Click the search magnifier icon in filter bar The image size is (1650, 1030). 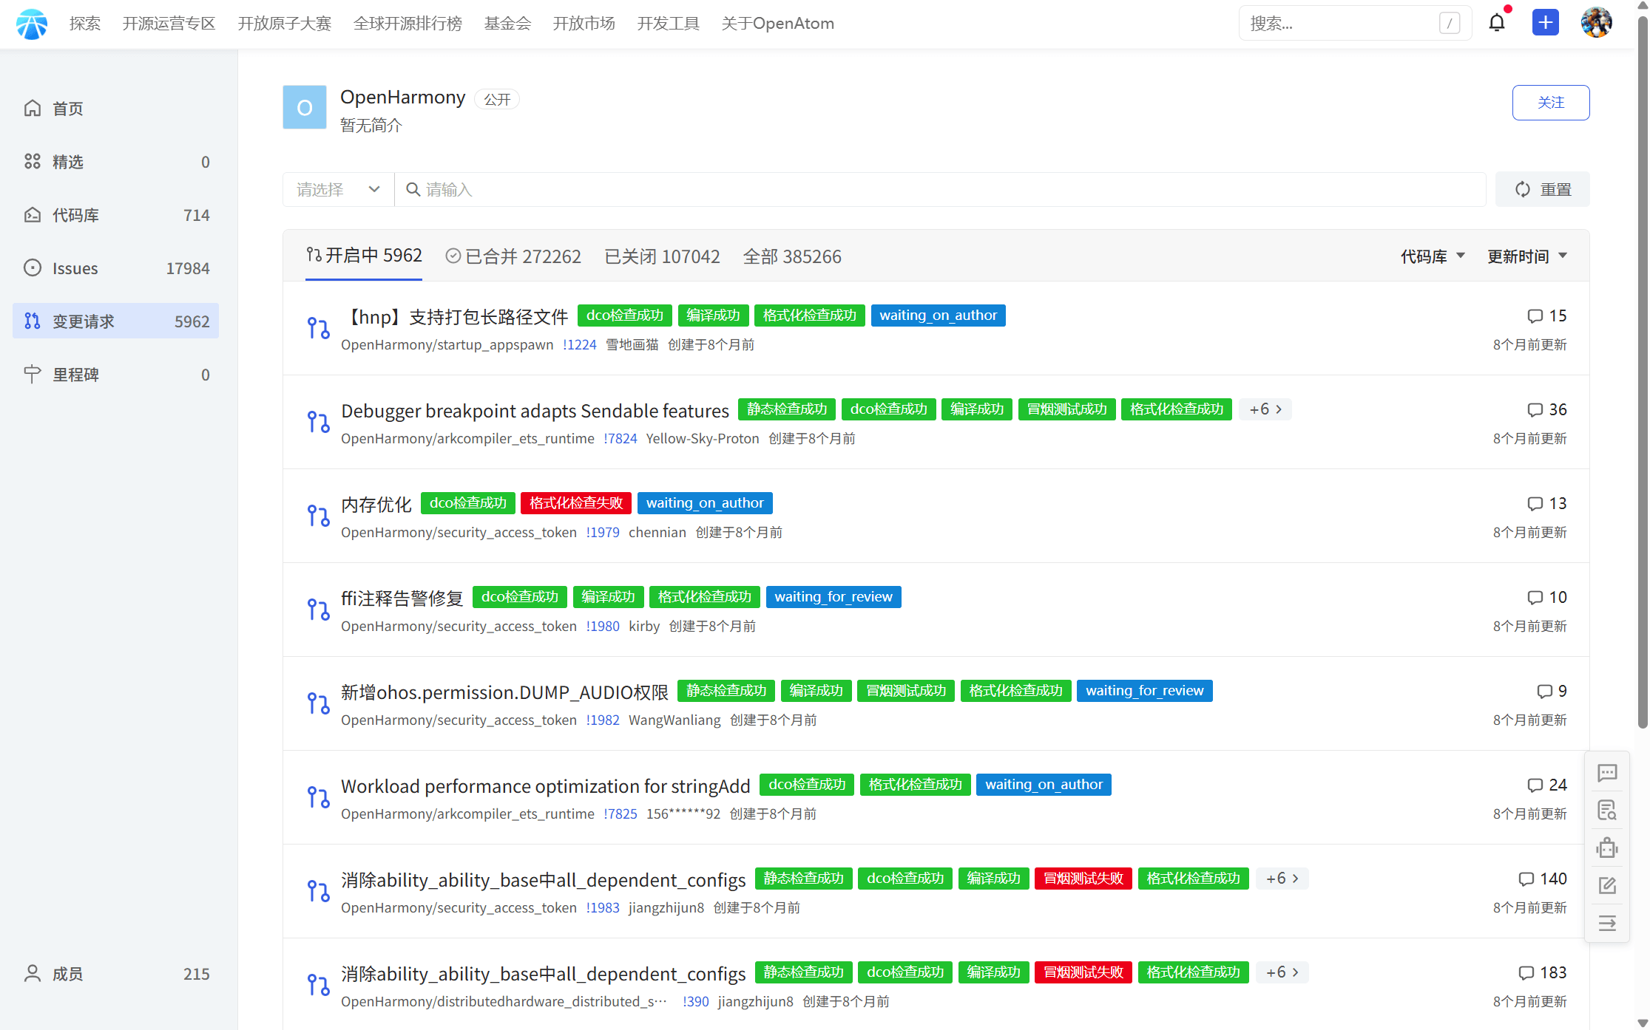tap(413, 190)
